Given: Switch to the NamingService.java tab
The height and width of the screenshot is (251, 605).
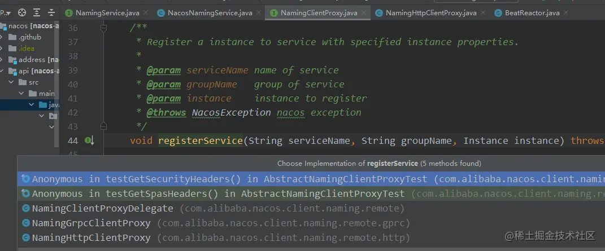Looking at the screenshot, I should 107,13.
